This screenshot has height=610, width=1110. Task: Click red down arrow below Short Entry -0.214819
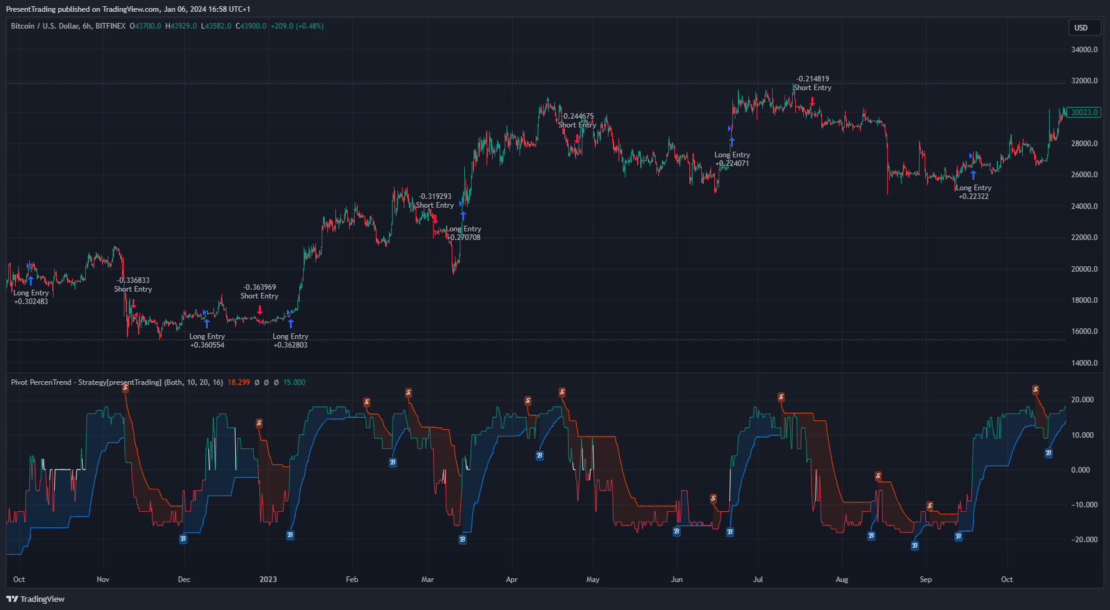tap(812, 101)
